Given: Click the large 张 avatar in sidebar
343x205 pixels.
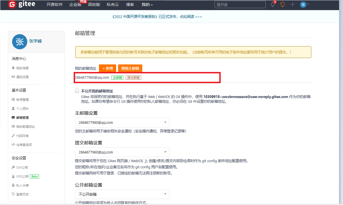Looking at the screenshot, I should point(20,42).
